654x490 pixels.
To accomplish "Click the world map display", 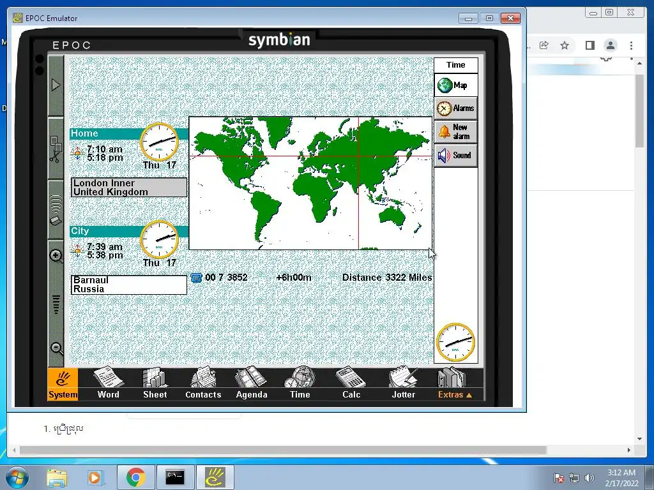I will pyautogui.click(x=311, y=183).
